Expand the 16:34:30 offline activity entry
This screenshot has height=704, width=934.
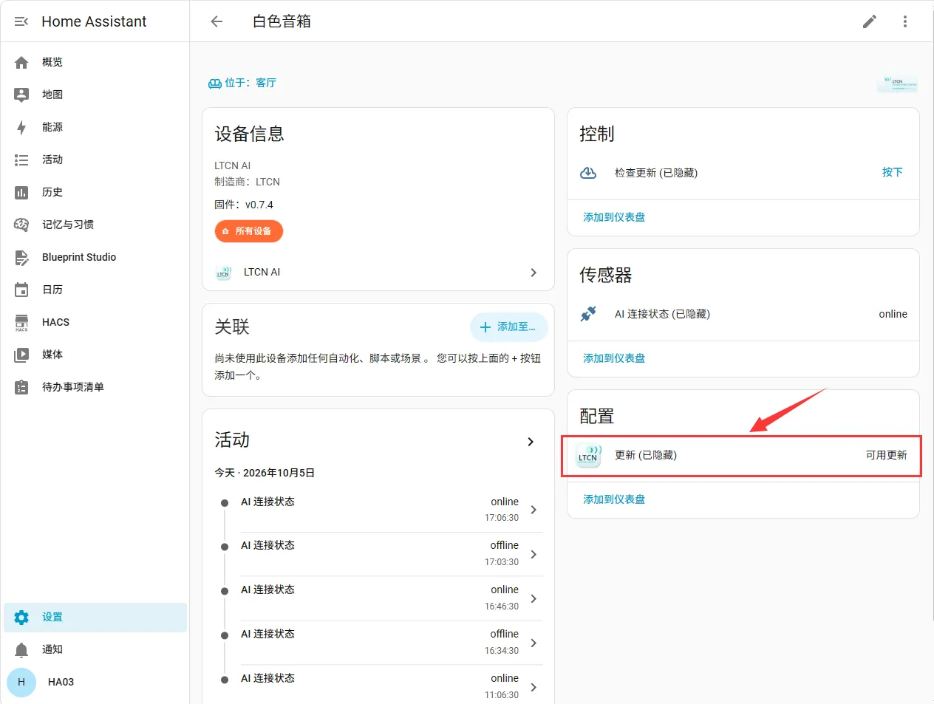coord(534,643)
